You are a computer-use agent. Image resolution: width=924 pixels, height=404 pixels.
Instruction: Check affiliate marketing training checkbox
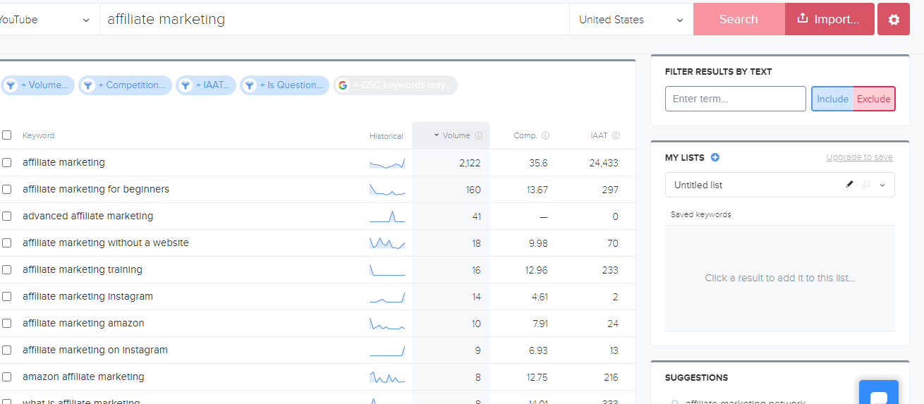(x=7, y=269)
